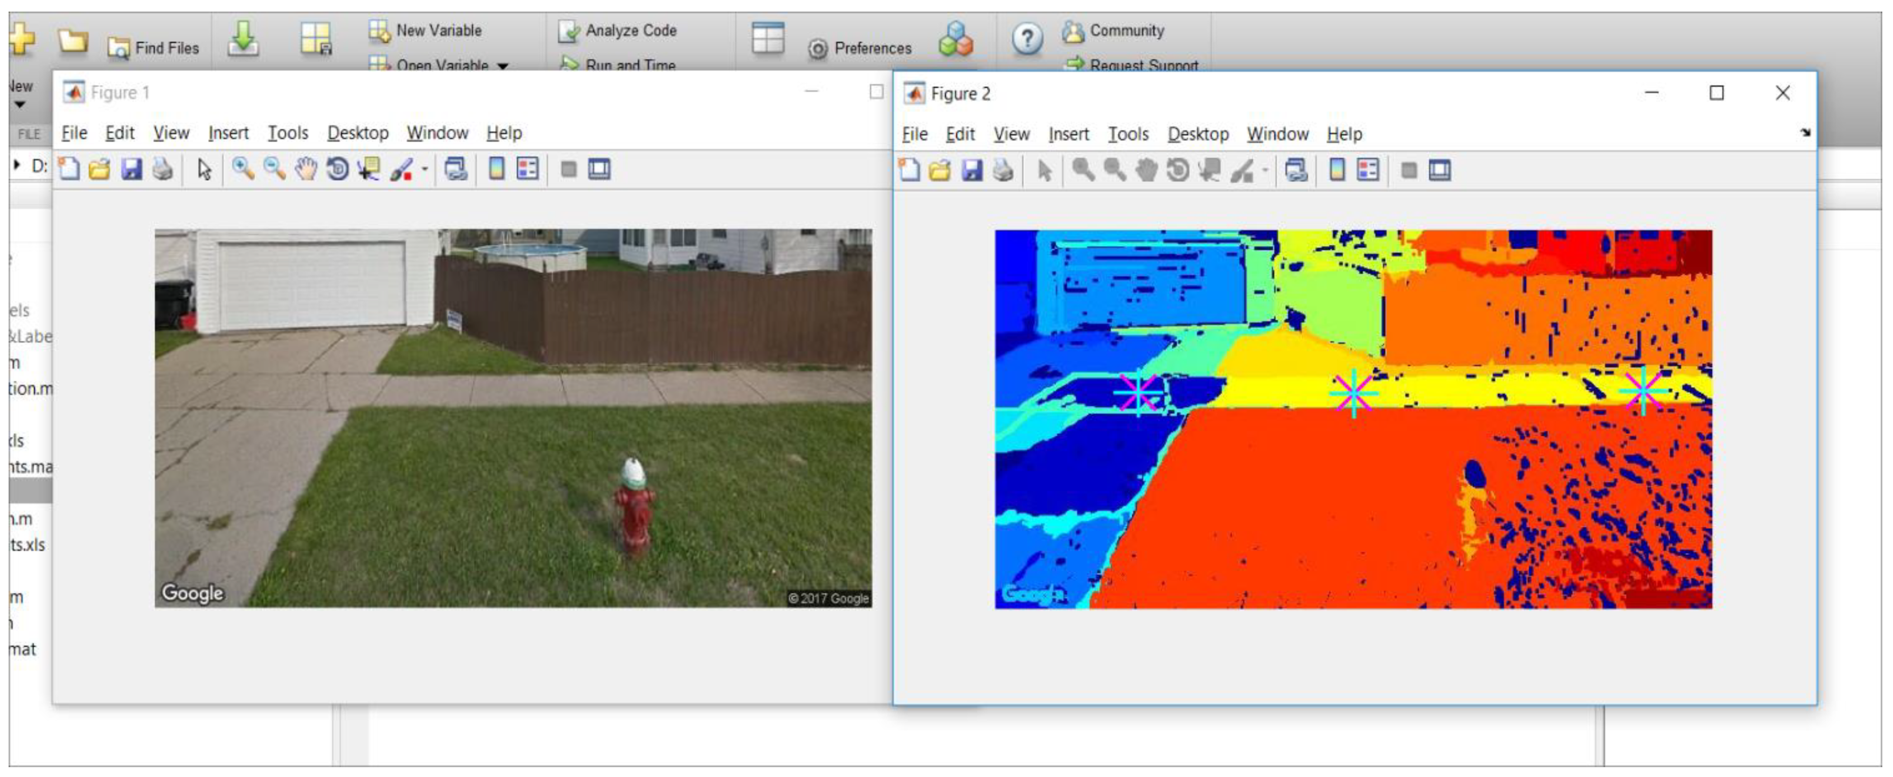Expand the New dropdown arrow in ribbon
The height and width of the screenshot is (777, 1893).
(x=20, y=105)
